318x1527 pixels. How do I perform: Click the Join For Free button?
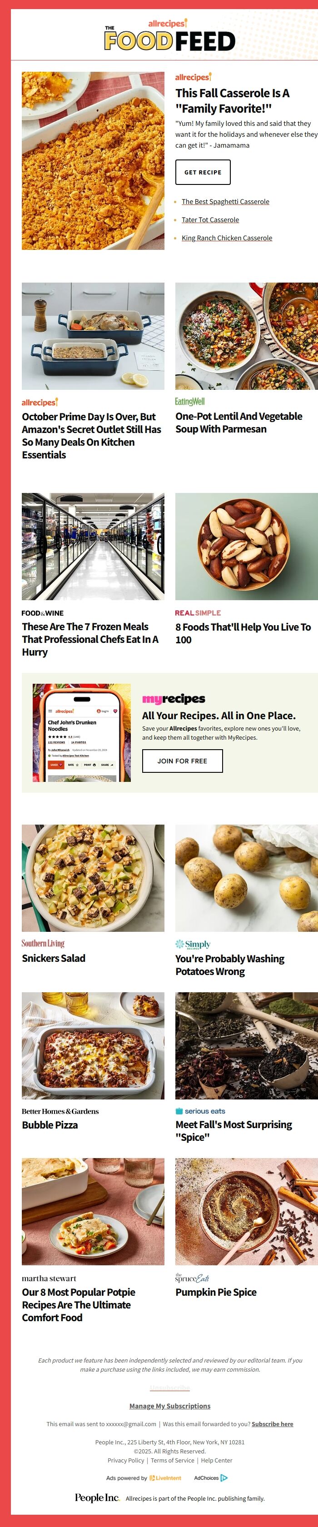(182, 761)
